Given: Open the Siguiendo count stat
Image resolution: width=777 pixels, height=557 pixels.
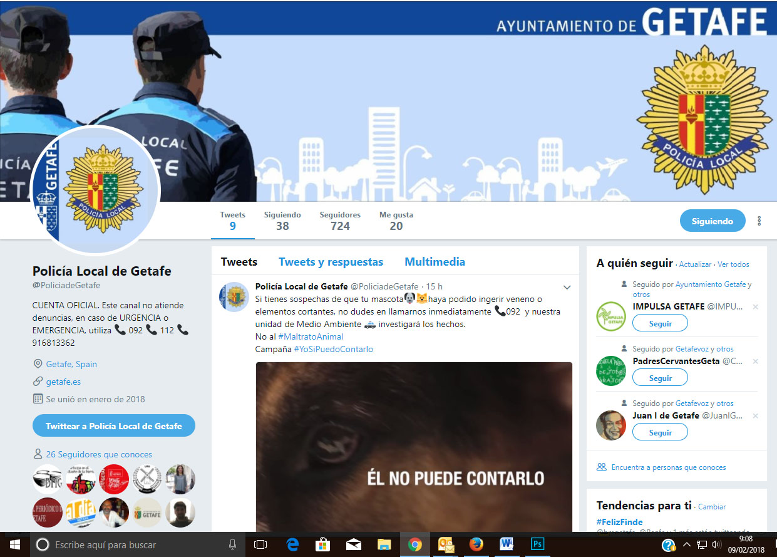Looking at the screenshot, I should point(282,221).
